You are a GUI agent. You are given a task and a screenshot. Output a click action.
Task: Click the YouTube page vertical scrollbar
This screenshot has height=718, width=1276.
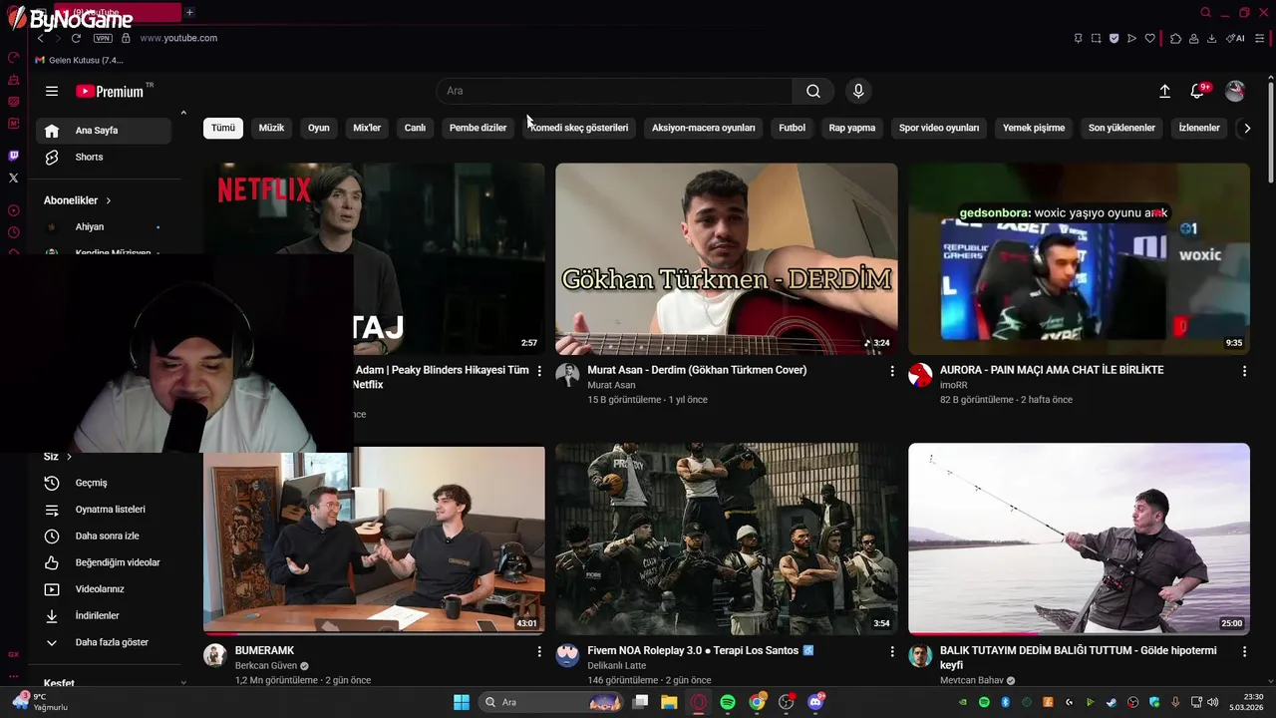tap(1270, 135)
